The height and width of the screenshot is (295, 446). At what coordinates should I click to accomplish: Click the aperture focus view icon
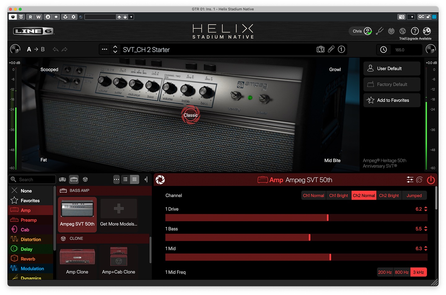pyautogui.click(x=160, y=180)
